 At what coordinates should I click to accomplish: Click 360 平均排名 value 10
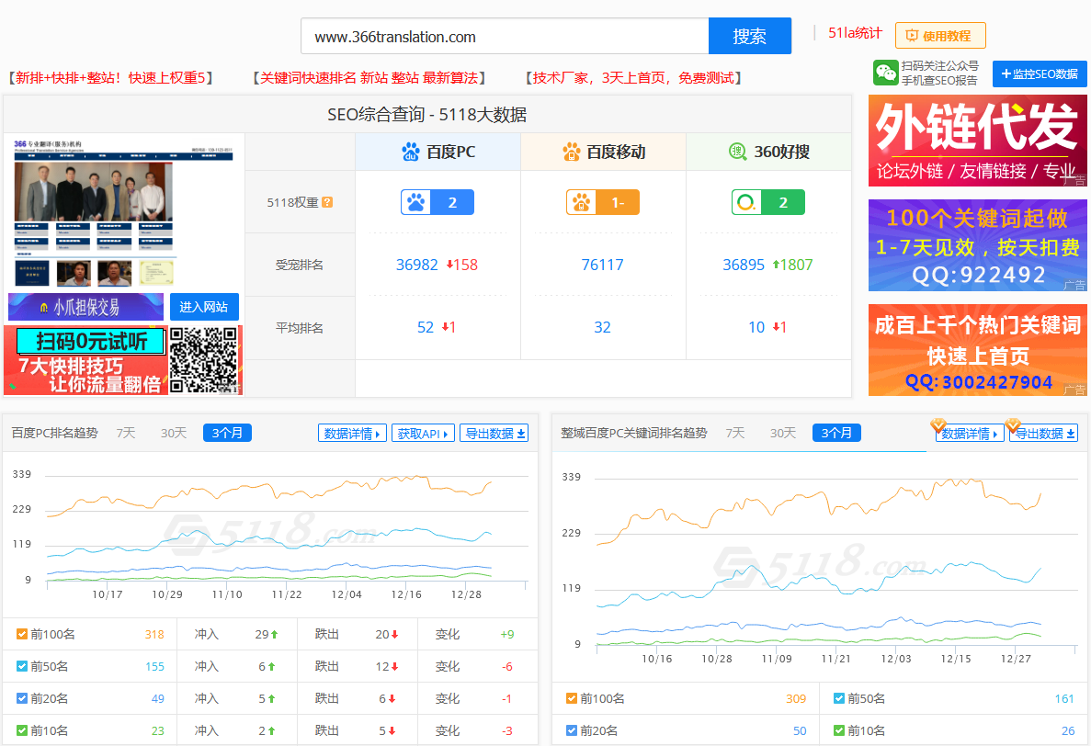[x=756, y=327]
